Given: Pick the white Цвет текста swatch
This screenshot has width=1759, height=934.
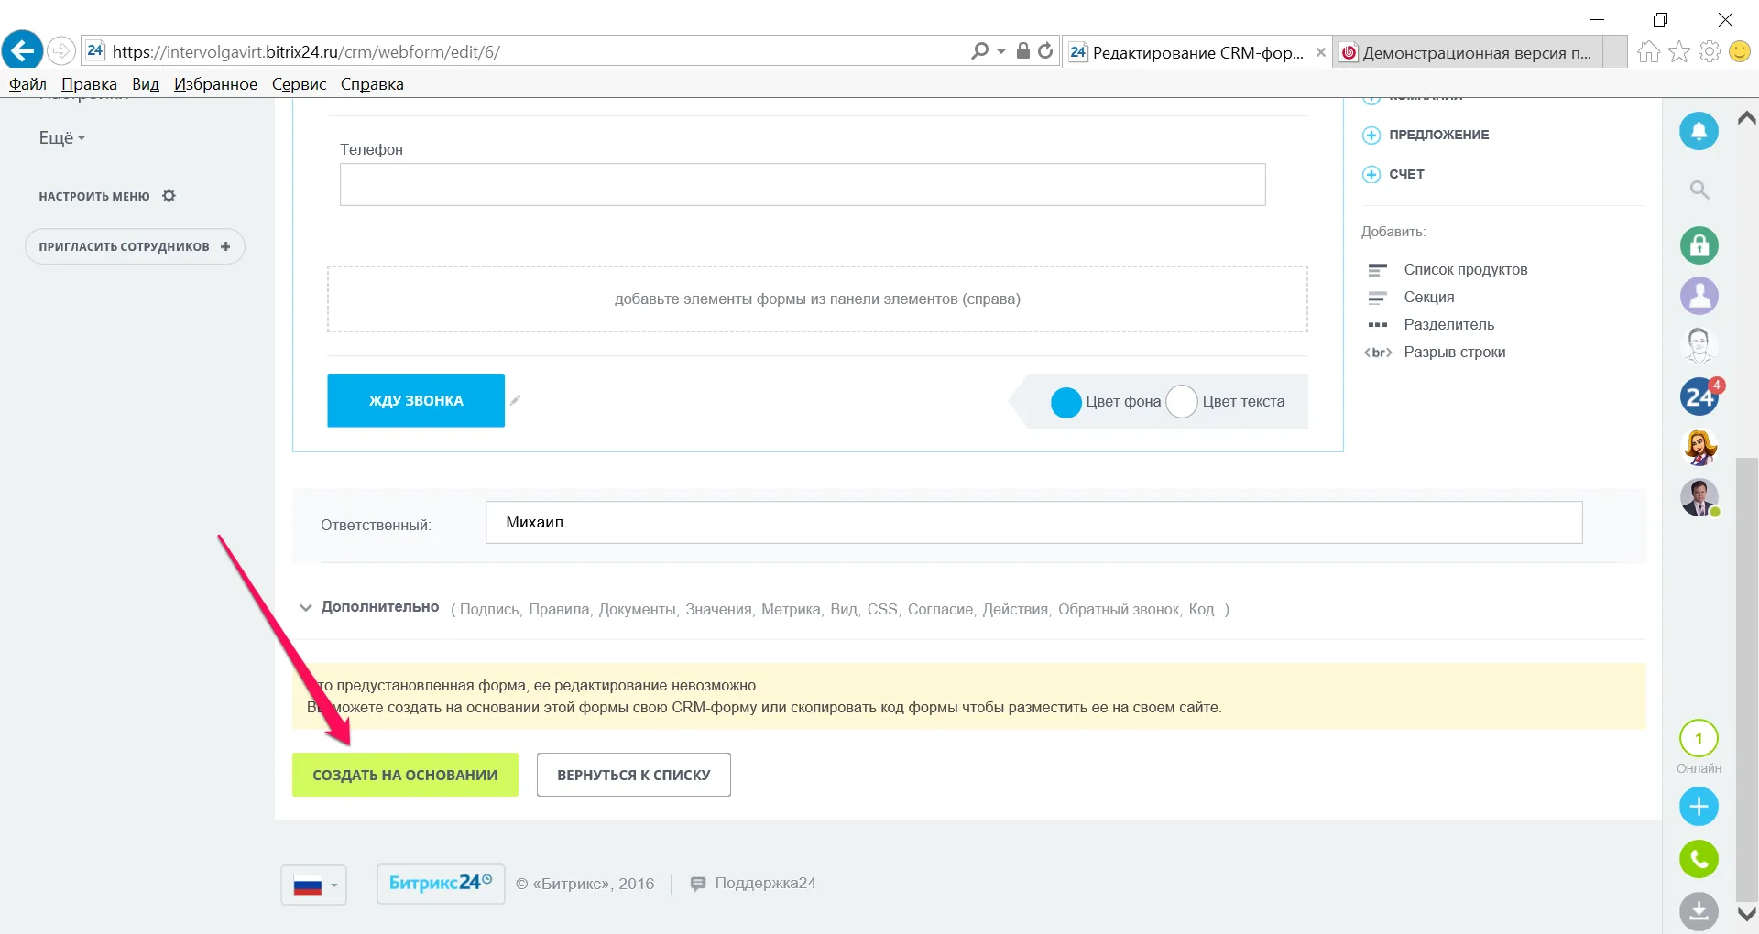Looking at the screenshot, I should tap(1182, 402).
